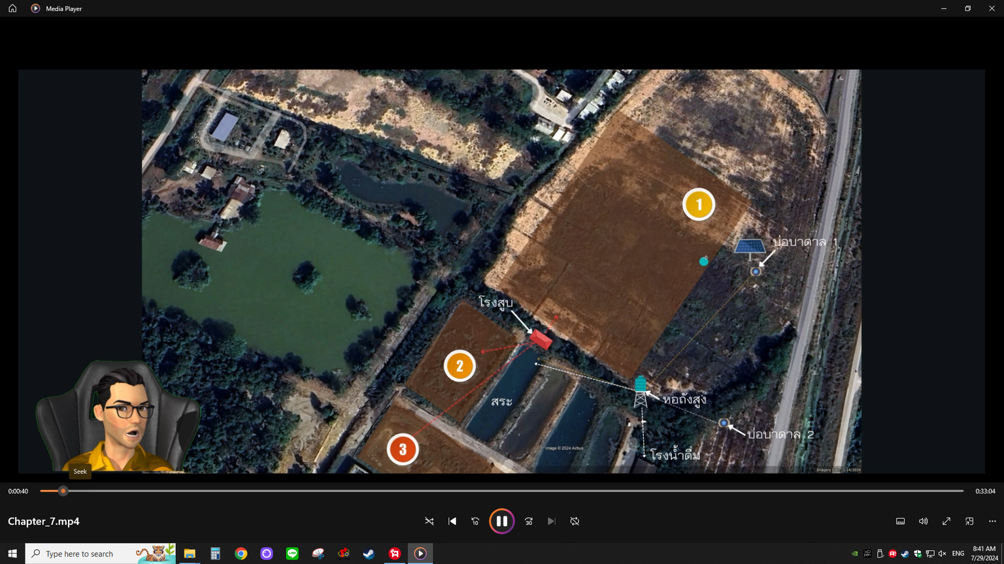
Task: Click the ENG language indicator
Action: (958, 554)
